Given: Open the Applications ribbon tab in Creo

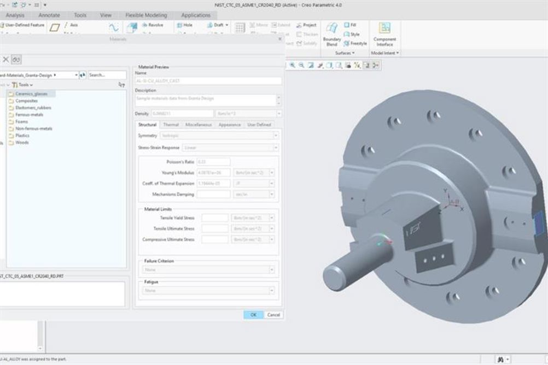Looking at the screenshot, I should [196, 15].
